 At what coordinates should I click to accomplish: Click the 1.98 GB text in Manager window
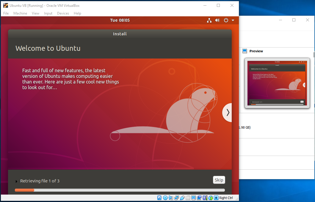point(245,127)
